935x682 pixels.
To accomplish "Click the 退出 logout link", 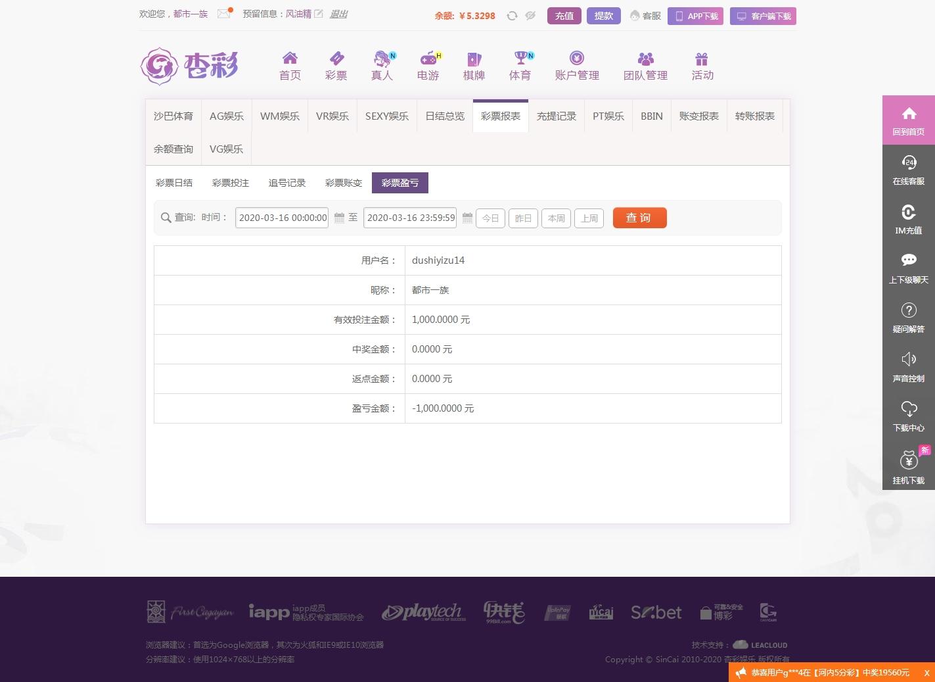I will [338, 14].
